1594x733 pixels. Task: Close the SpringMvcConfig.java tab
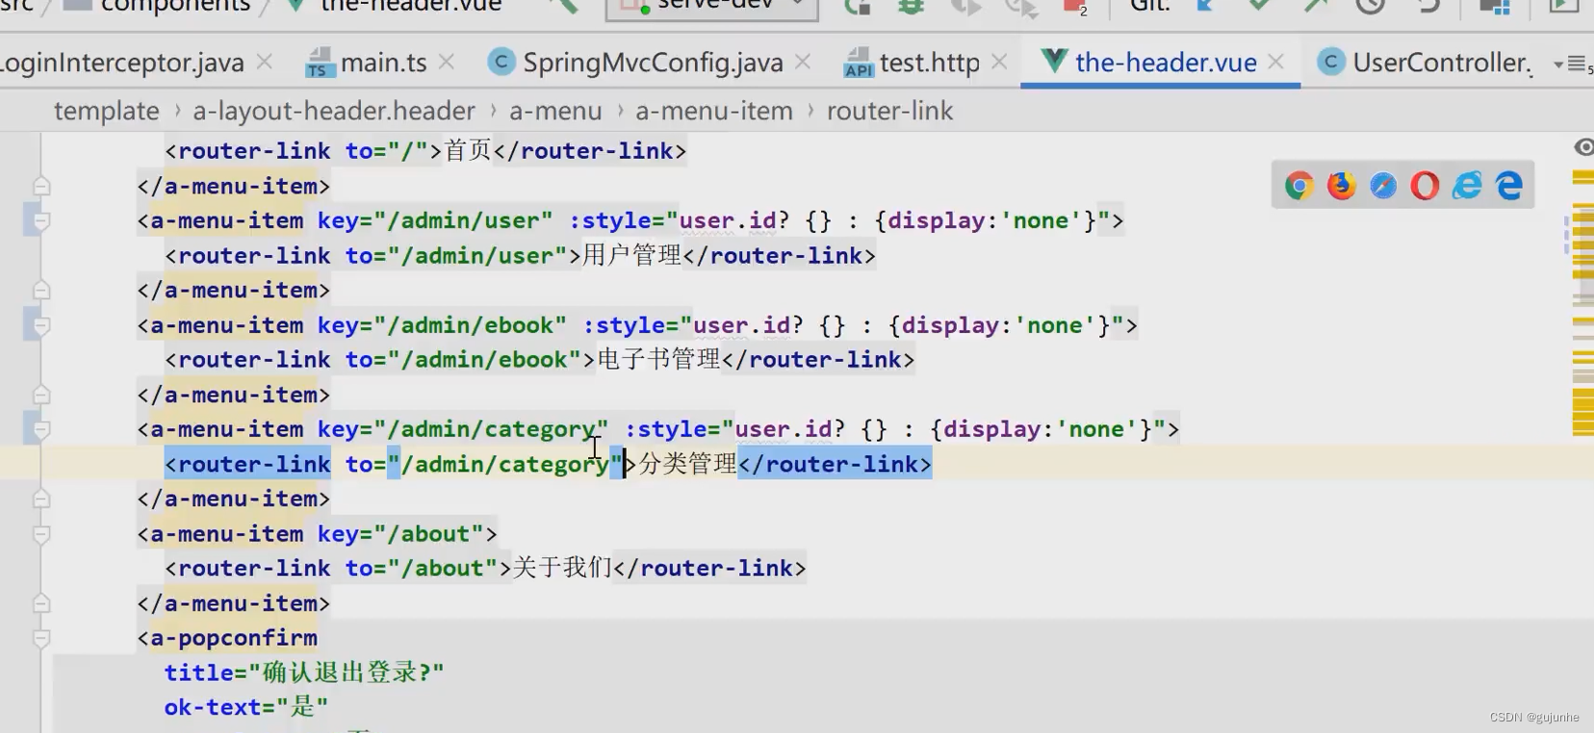pyautogui.click(x=803, y=63)
